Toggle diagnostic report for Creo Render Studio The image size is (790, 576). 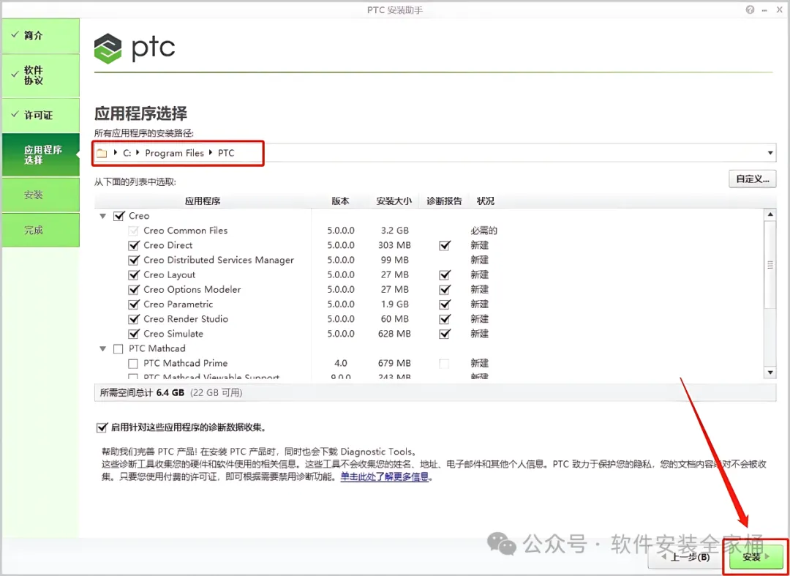coord(445,320)
